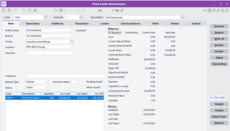Click the copy record icon
The image size is (230, 131).
click(x=9, y=11)
